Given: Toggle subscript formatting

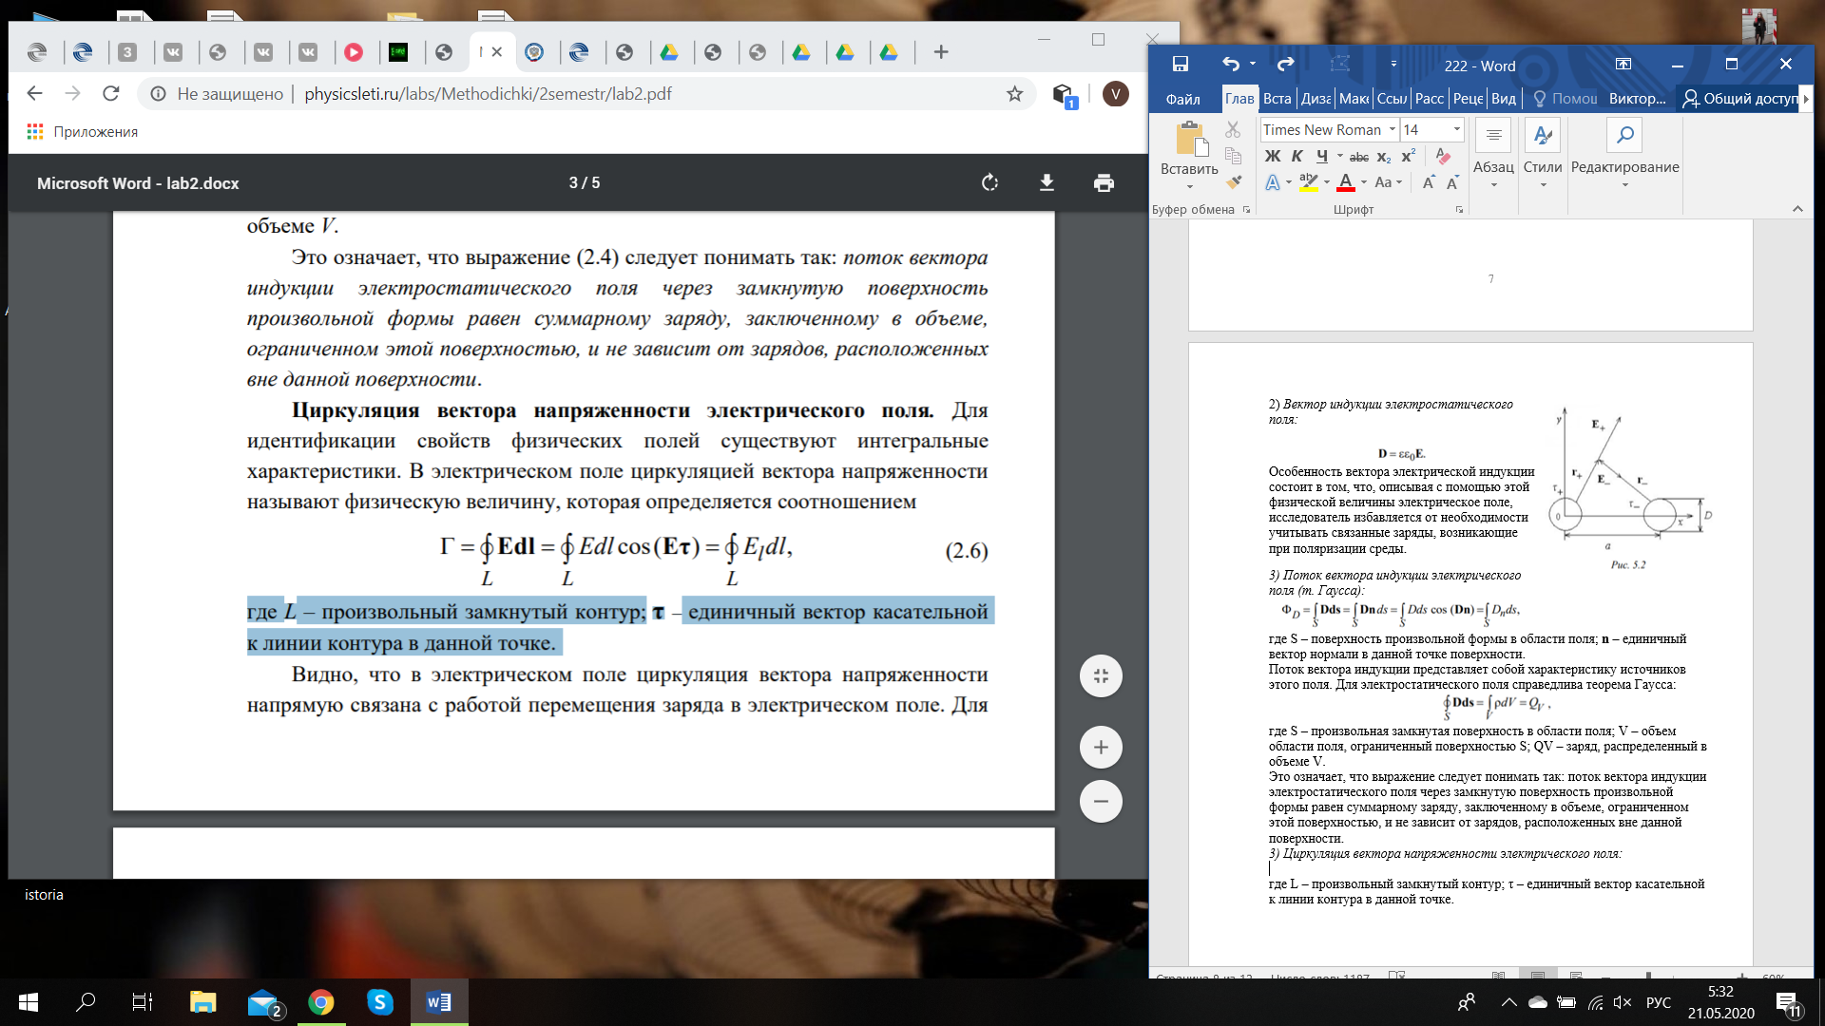Looking at the screenshot, I should click(1384, 156).
